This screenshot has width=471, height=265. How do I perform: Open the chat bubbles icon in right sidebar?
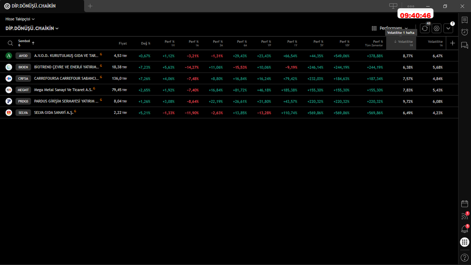[464, 45]
